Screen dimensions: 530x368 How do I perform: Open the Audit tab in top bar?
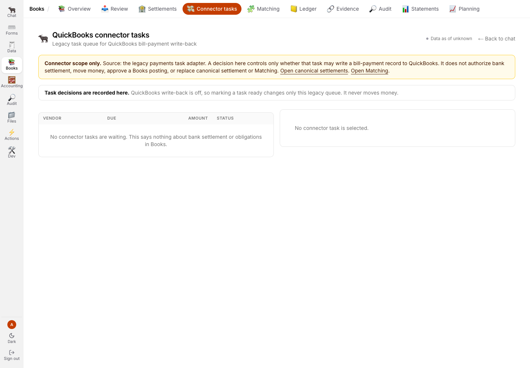(x=381, y=9)
